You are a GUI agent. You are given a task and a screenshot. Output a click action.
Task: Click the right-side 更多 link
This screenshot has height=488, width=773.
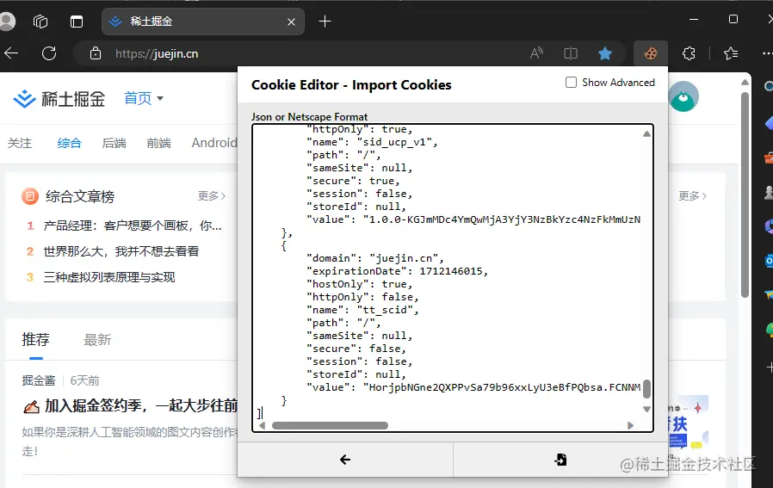(692, 196)
